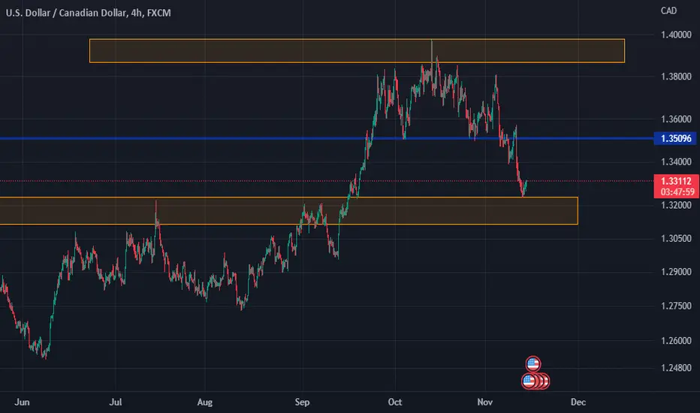Click the 'Dec' label on the time axis

pos(578,402)
